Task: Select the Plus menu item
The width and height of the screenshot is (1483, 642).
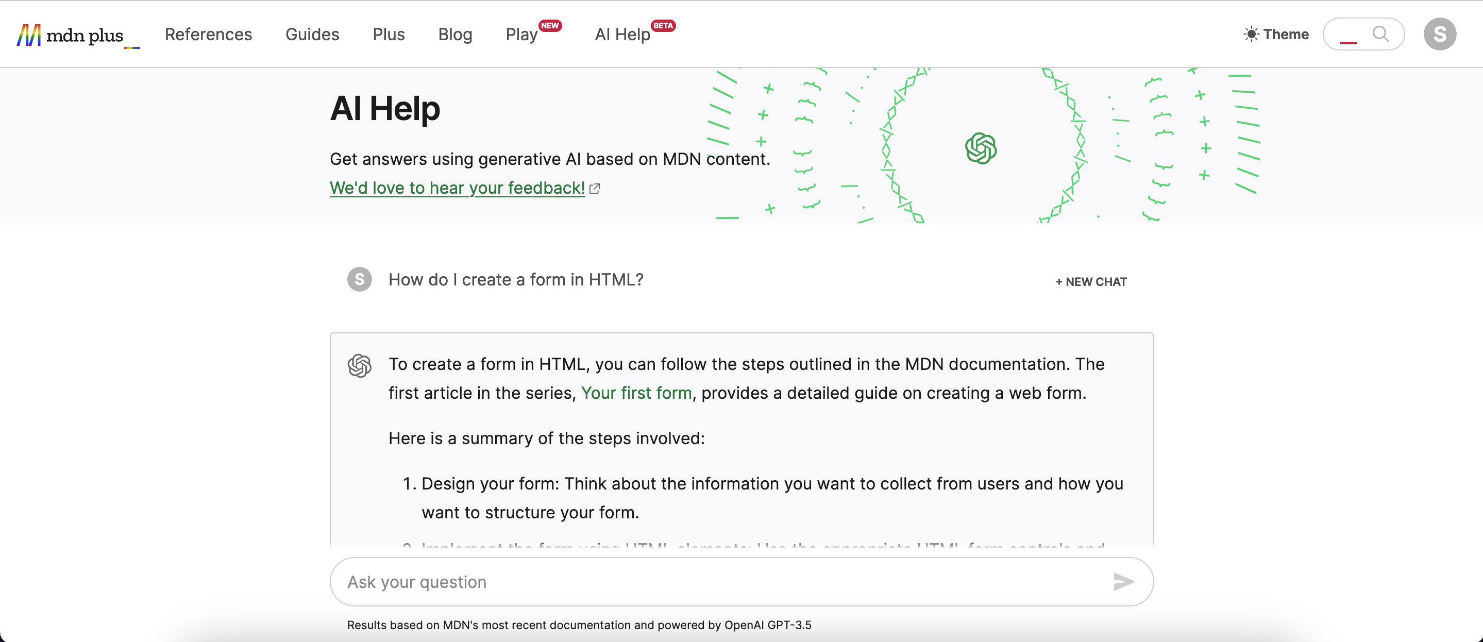Action: (x=389, y=35)
